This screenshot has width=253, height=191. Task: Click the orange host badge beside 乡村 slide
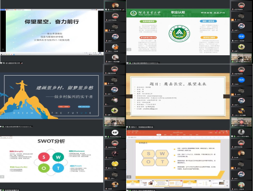pyautogui.click(x=106, y=83)
